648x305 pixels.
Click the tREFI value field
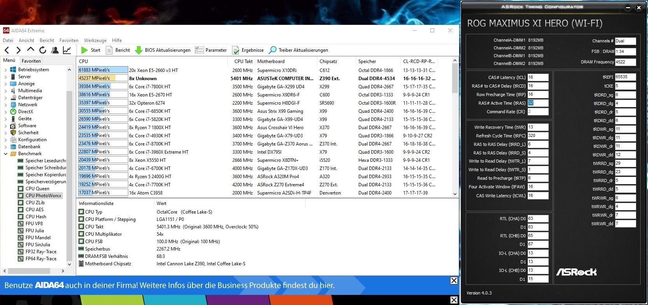click(x=625, y=77)
